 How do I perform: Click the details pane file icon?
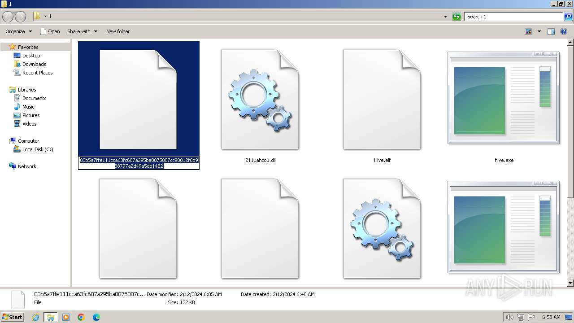(x=18, y=299)
